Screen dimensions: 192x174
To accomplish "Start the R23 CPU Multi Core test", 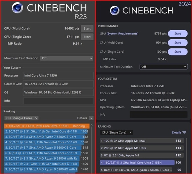I will click(x=87, y=28).
